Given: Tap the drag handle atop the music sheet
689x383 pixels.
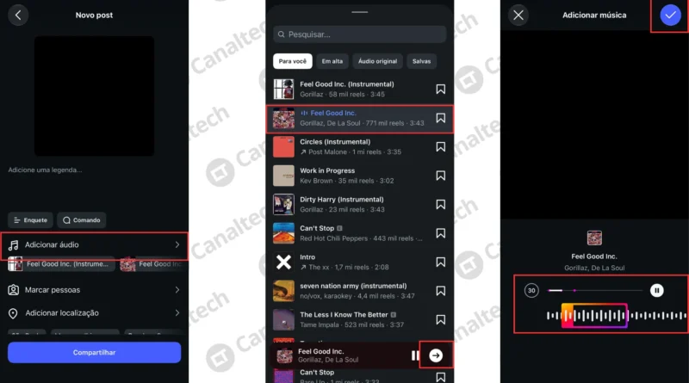Looking at the screenshot, I should coord(359,12).
